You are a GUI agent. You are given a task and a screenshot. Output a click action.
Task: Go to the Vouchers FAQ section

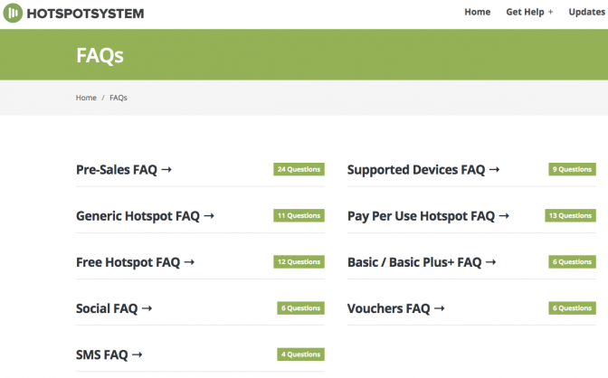tap(395, 308)
